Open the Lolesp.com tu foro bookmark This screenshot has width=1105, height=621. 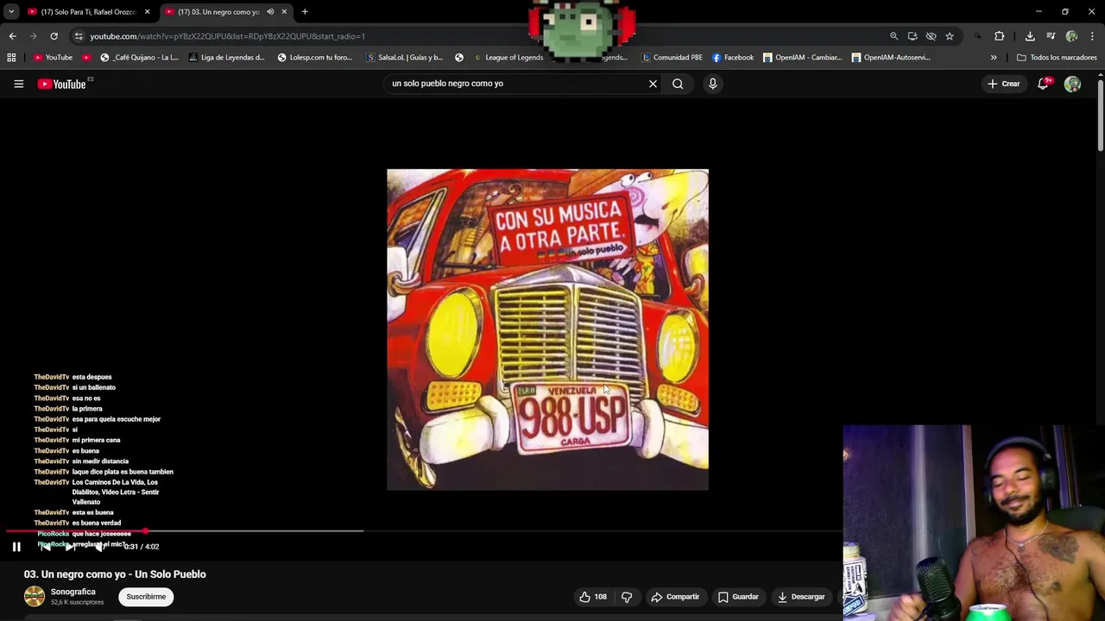click(x=315, y=58)
